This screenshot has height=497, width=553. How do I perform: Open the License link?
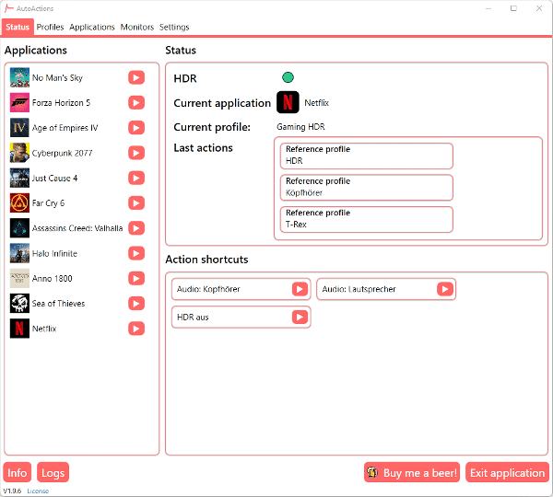[x=38, y=491]
